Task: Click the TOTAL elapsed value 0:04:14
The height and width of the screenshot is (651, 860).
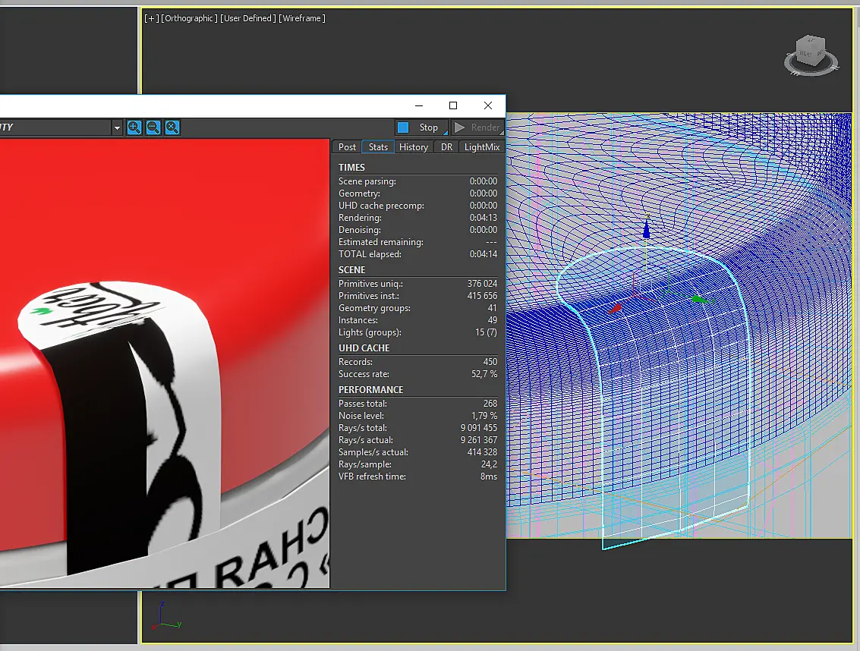Action: tap(484, 254)
